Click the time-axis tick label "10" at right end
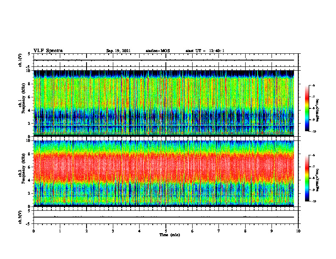This screenshot has width=336, height=259. coord(298,231)
